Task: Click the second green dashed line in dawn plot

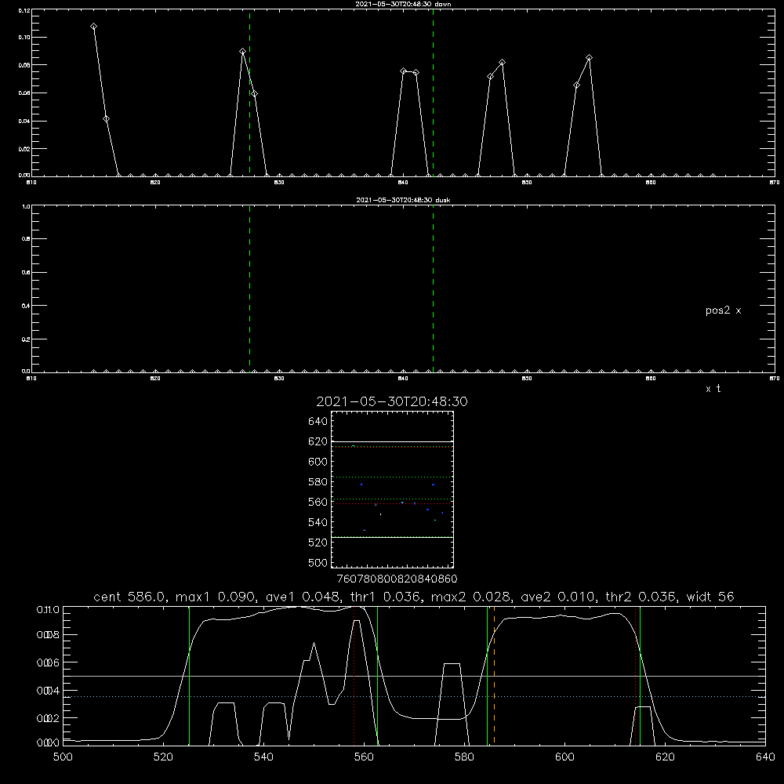Action: [x=433, y=93]
